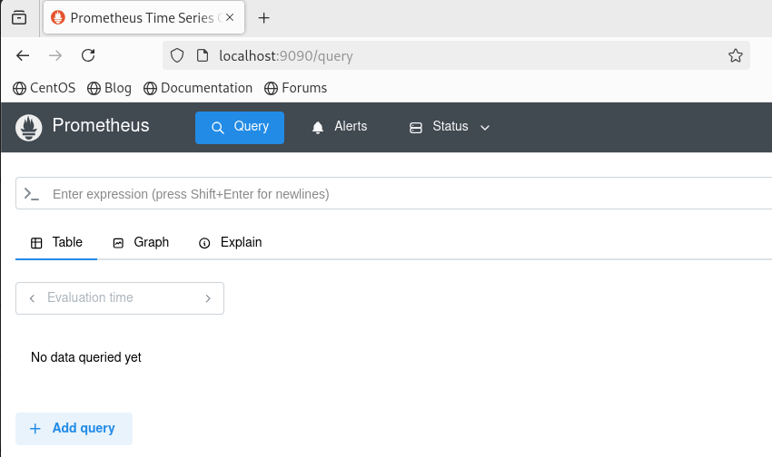Screen dimensions: 772x457
Task: Increase evaluation time with right chevron
Action: pos(208,298)
